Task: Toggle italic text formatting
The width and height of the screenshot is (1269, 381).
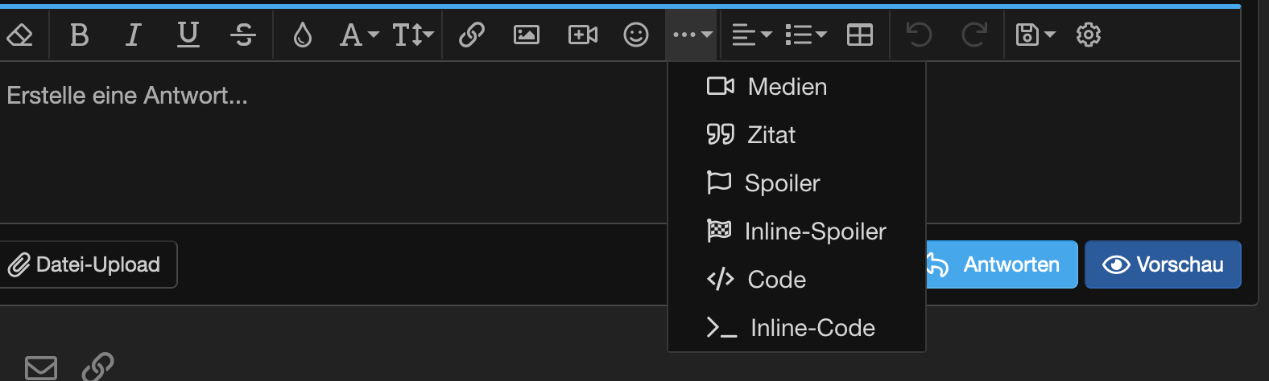Action: pos(134,35)
